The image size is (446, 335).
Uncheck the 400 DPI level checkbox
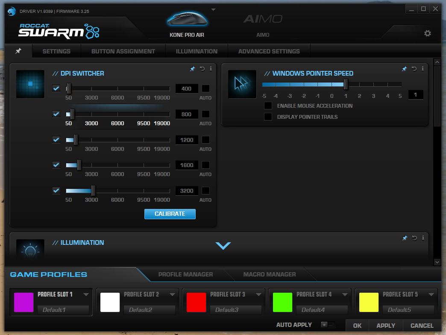(x=56, y=88)
